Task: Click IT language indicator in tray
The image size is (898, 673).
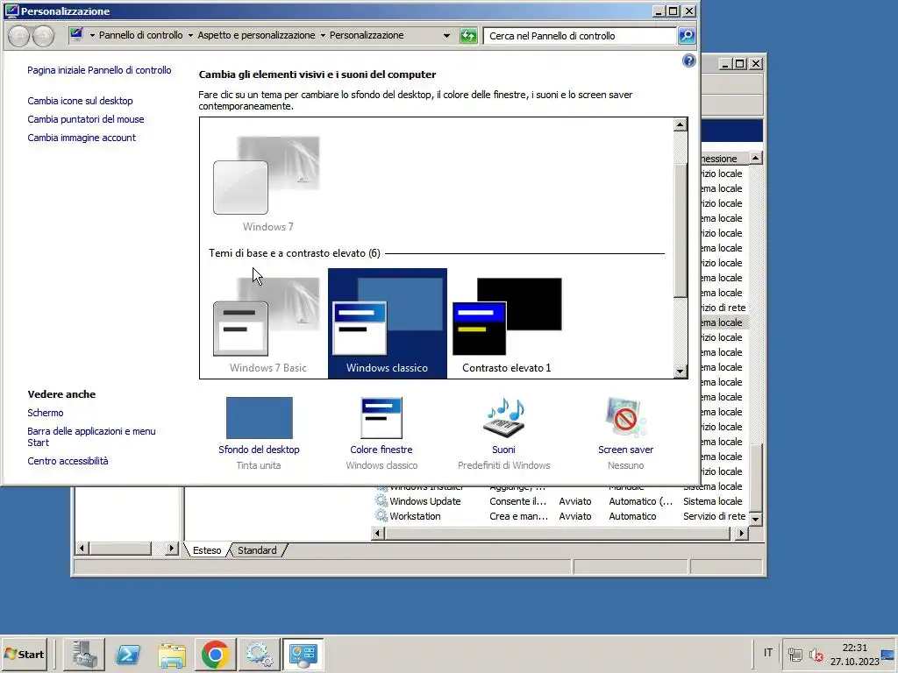Action: coord(768,653)
